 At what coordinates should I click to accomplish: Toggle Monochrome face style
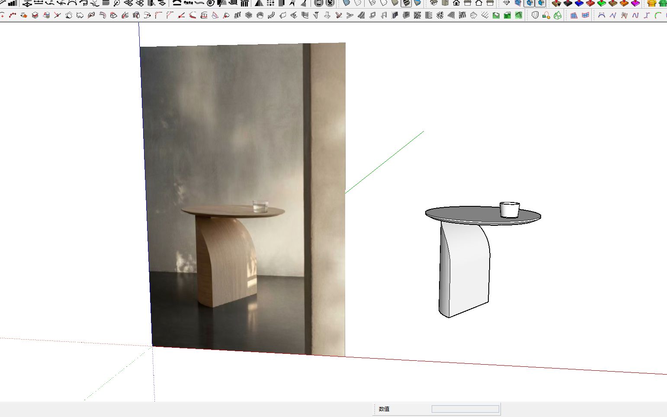tap(417, 3)
